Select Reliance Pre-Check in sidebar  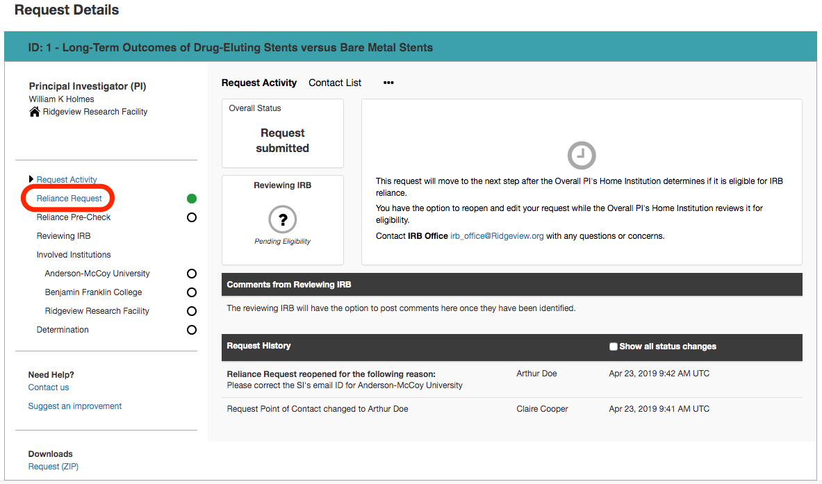tap(74, 217)
